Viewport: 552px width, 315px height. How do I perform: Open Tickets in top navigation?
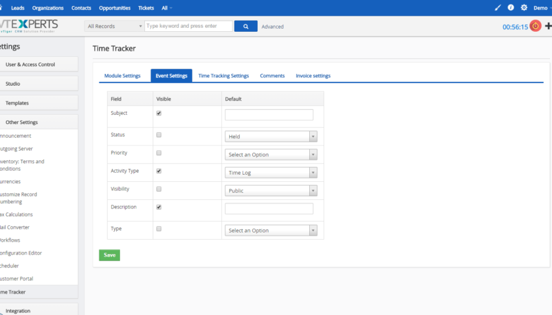click(x=145, y=8)
